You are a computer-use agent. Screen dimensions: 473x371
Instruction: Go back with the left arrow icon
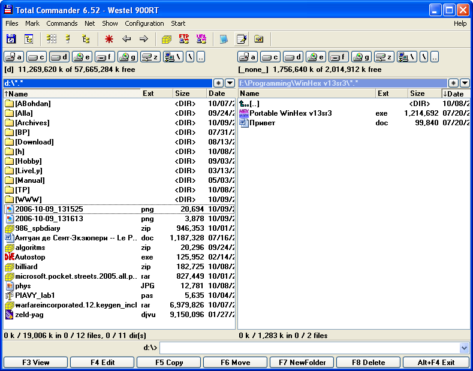[126, 39]
